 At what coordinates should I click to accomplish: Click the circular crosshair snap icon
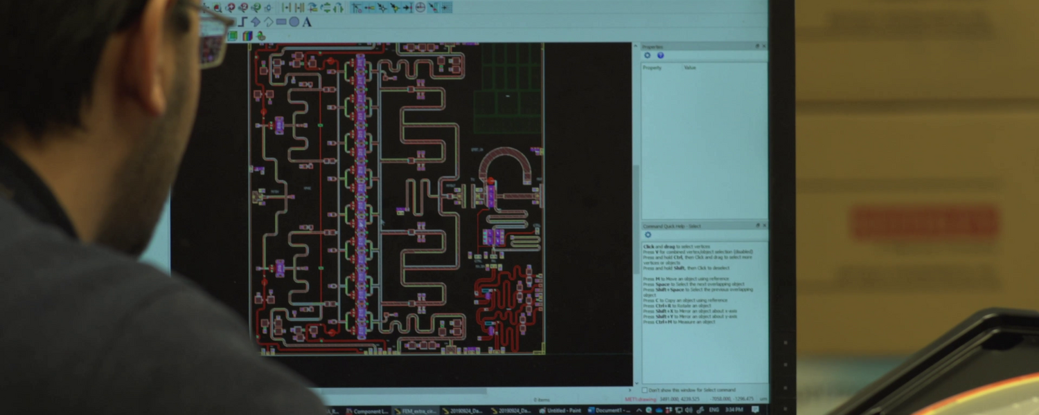420,8
